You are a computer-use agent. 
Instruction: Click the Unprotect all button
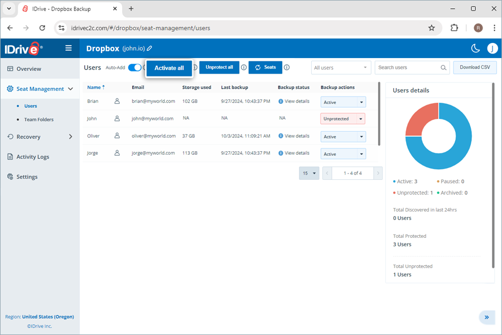coord(219,68)
